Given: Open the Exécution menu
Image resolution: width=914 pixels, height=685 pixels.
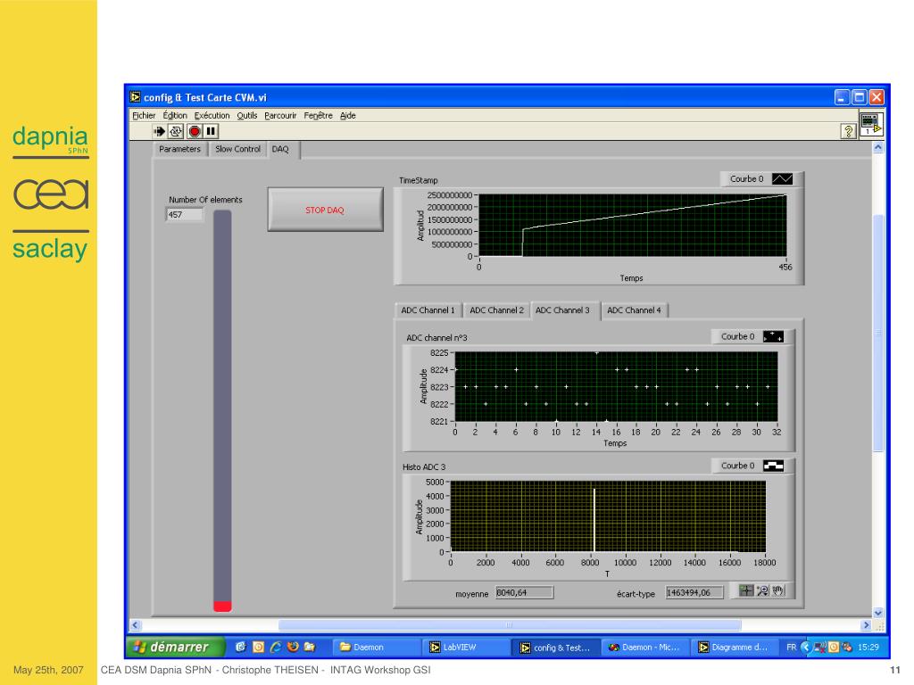Looking at the screenshot, I should click(x=212, y=115).
